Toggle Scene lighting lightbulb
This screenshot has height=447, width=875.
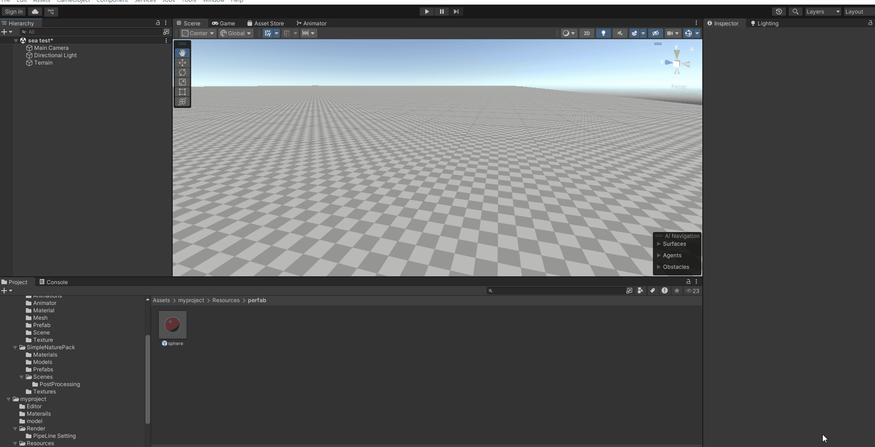coord(603,33)
